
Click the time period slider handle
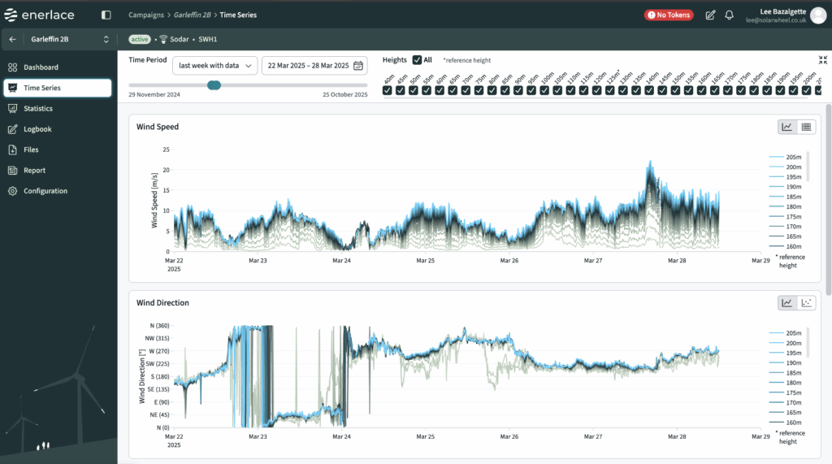(214, 85)
